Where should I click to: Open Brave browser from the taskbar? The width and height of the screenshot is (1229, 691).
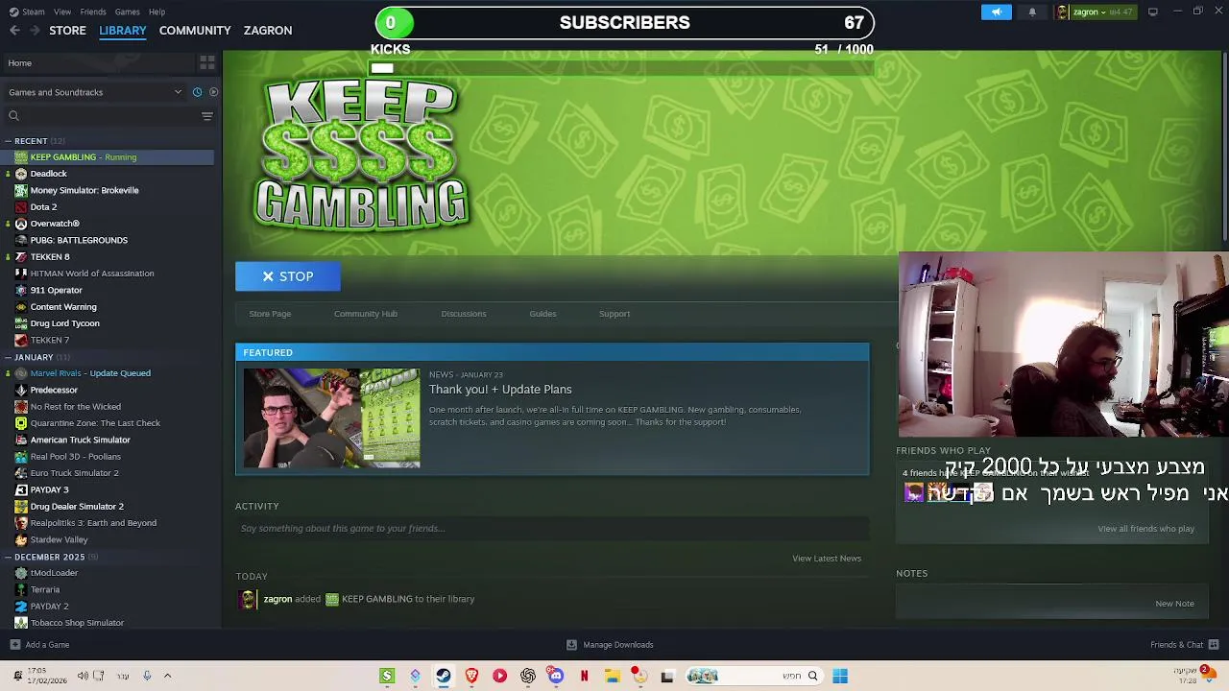(x=471, y=676)
